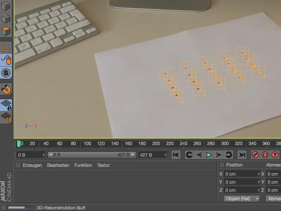Click the Position X stepper arrows
This screenshot has width=281, height=211.
click(x=259, y=174)
